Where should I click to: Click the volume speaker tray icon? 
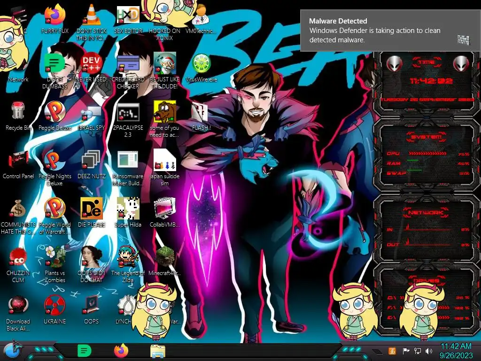coord(429,351)
